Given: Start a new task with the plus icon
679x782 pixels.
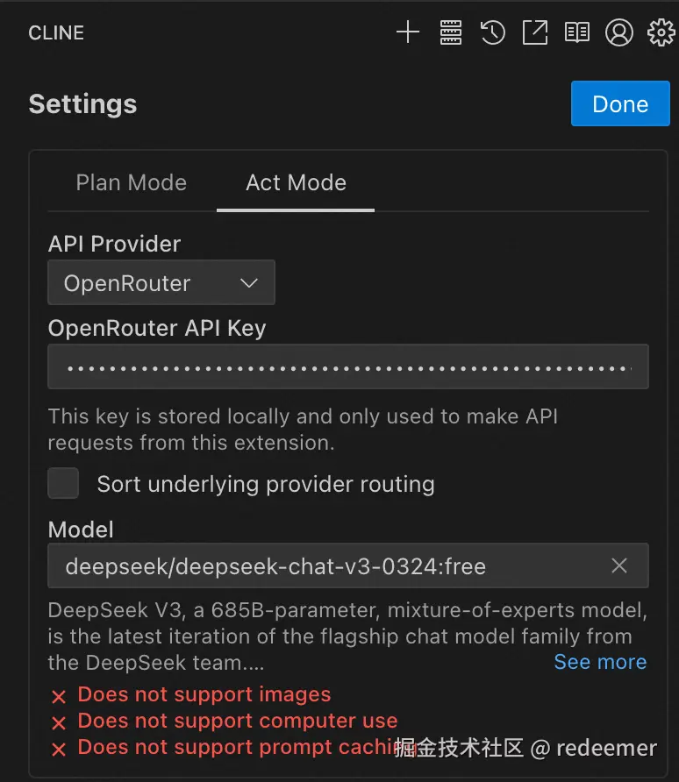Looking at the screenshot, I should pyautogui.click(x=408, y=33).
